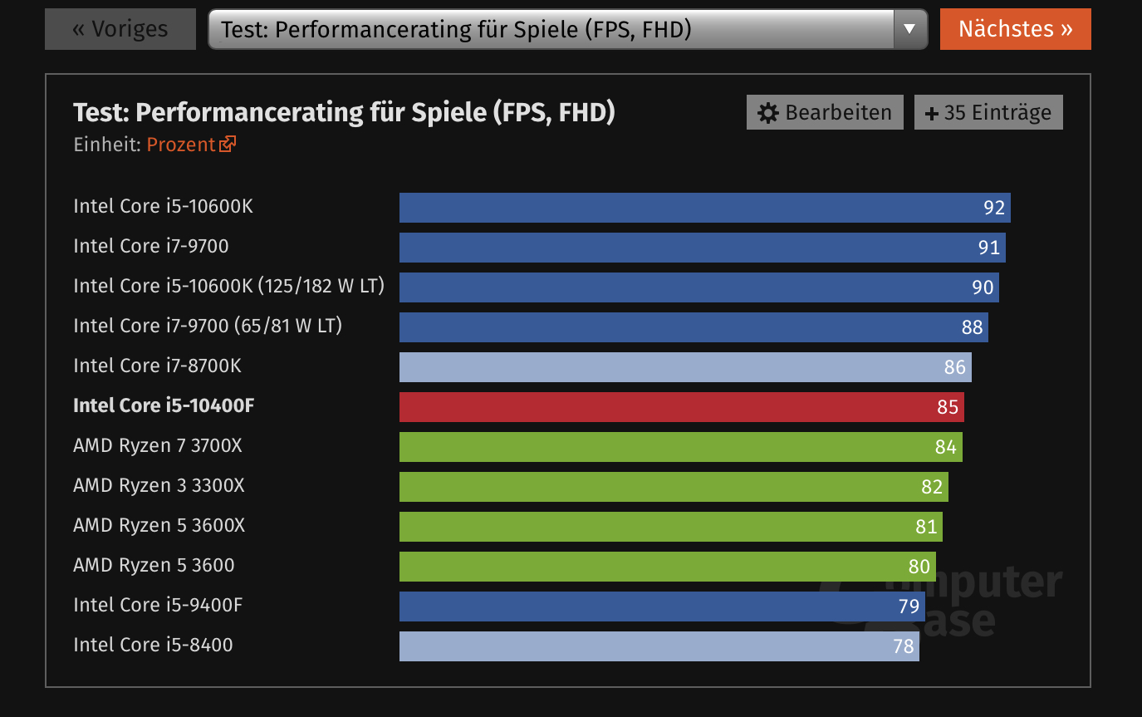Select the AMD Ryzen 3 3300X bar
This screenshot has height=717, width=1142.
674,487
